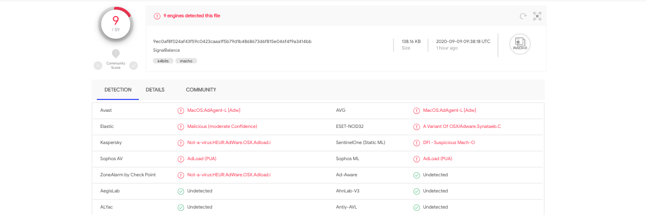Image resolution: width=646 pixels, height=215 pixels.
Task: Open the DETAILS tab
Action: click(x=155, y=90)
